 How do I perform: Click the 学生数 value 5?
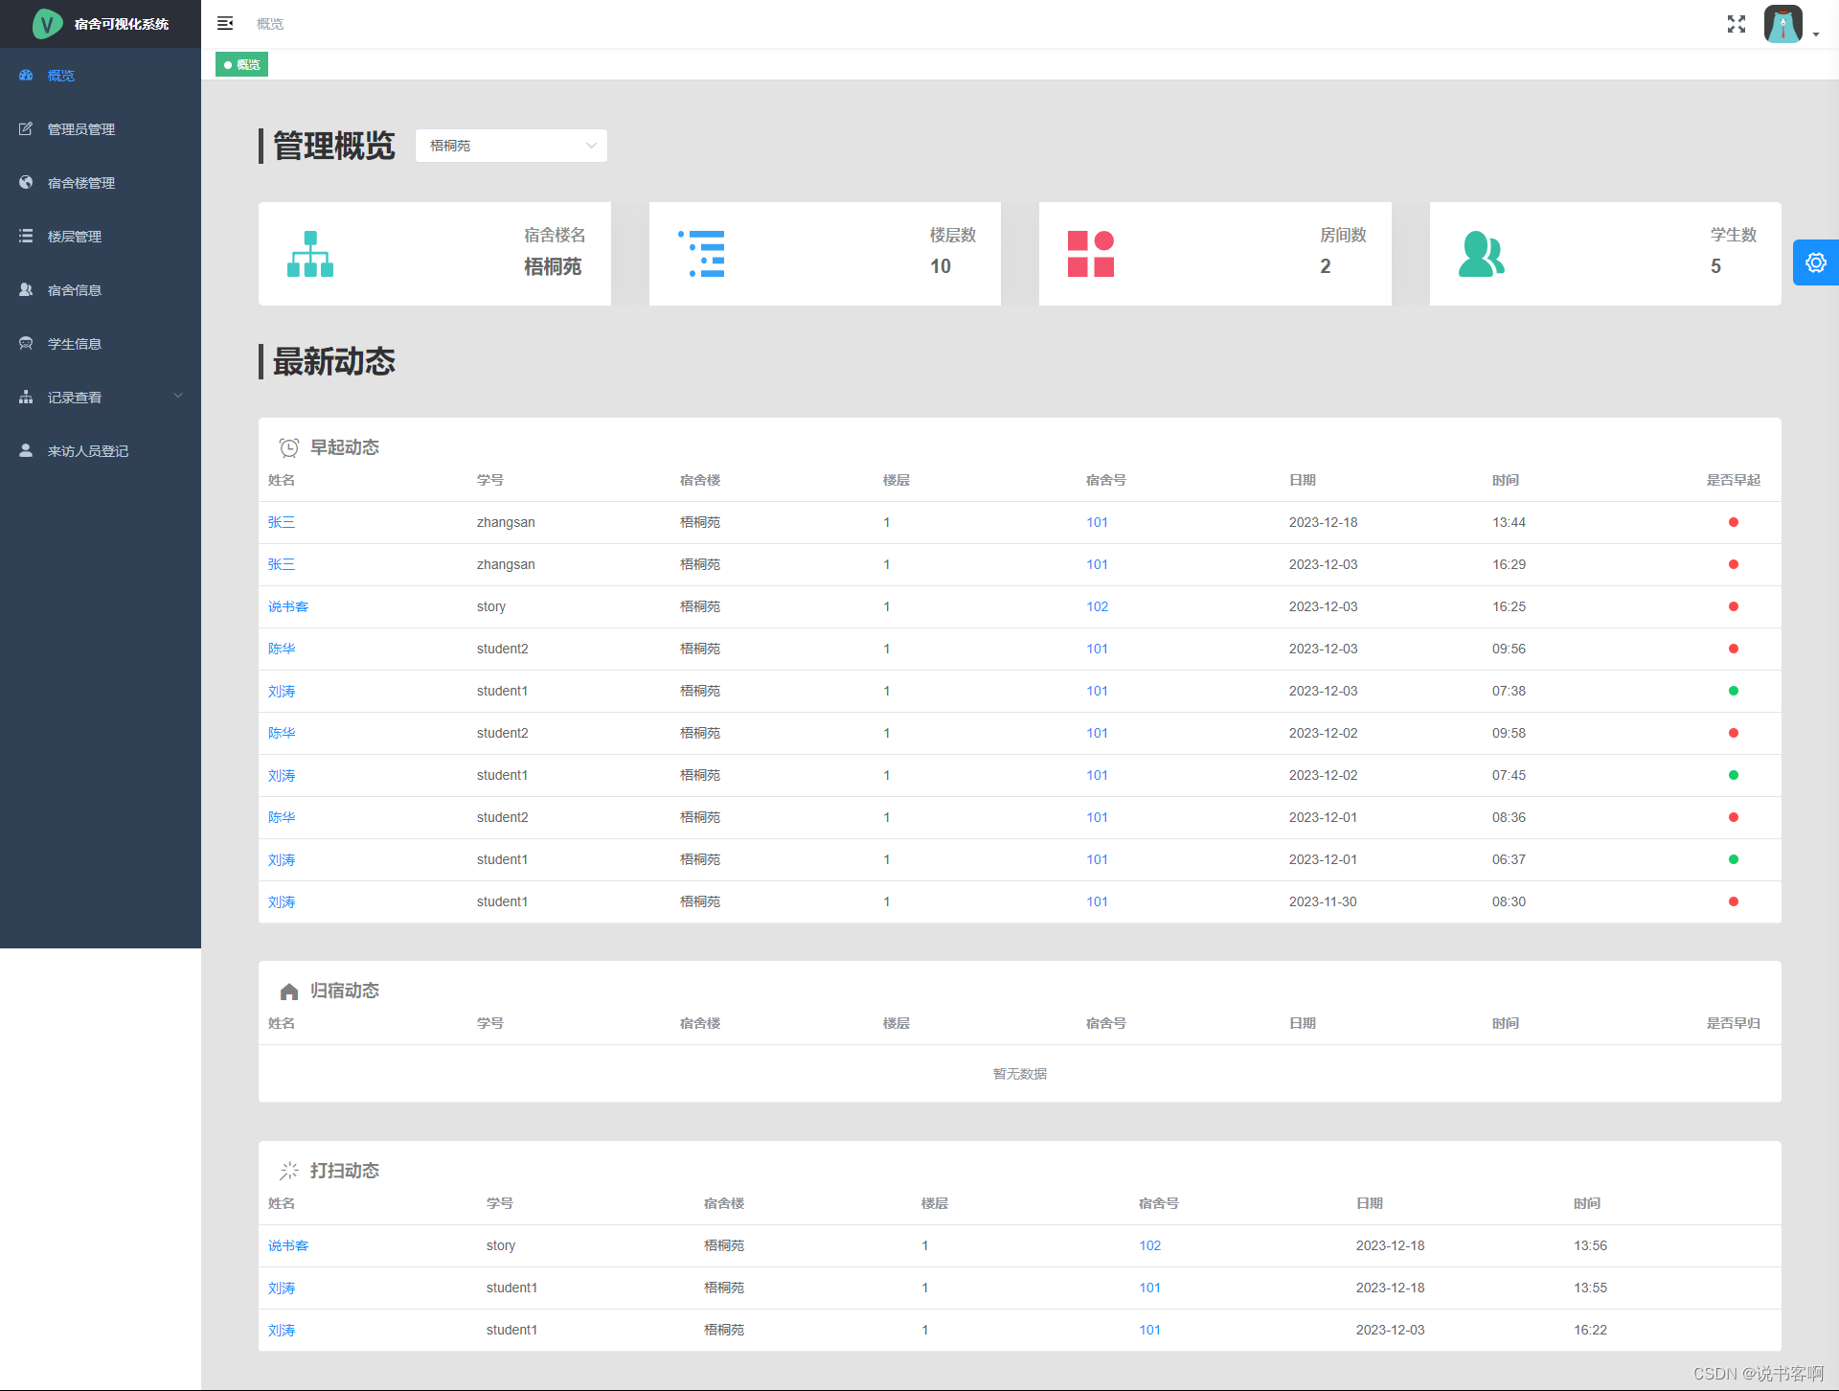click(1716, 266)
